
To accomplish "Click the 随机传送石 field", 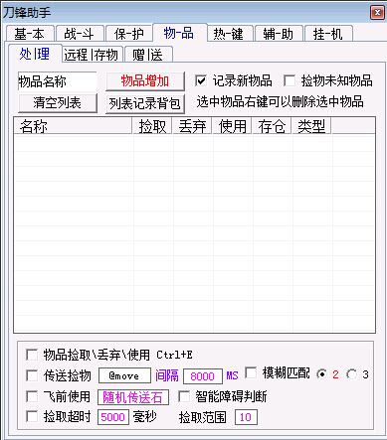I will point(133,397).
